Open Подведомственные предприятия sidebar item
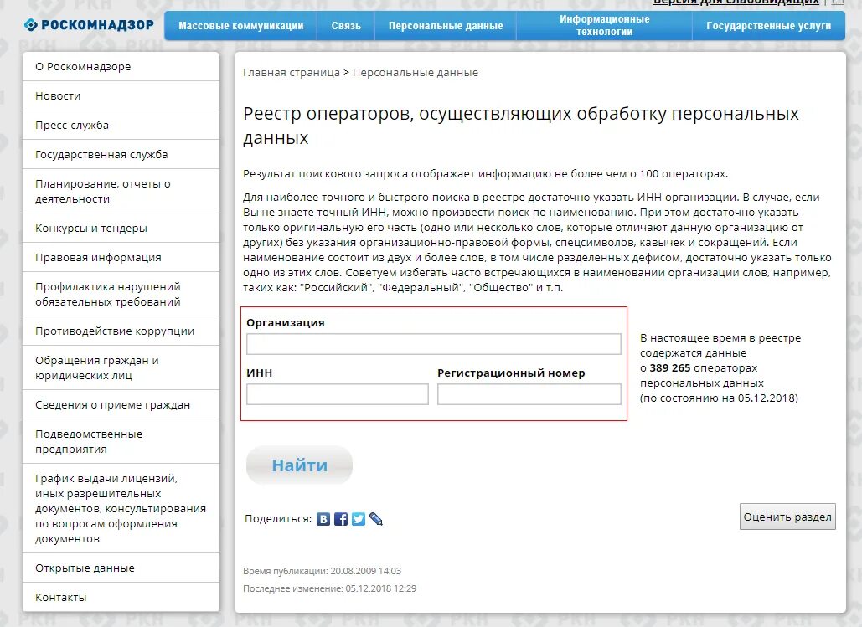The width and height of the screenshot is (862, 627). (121, 441)
